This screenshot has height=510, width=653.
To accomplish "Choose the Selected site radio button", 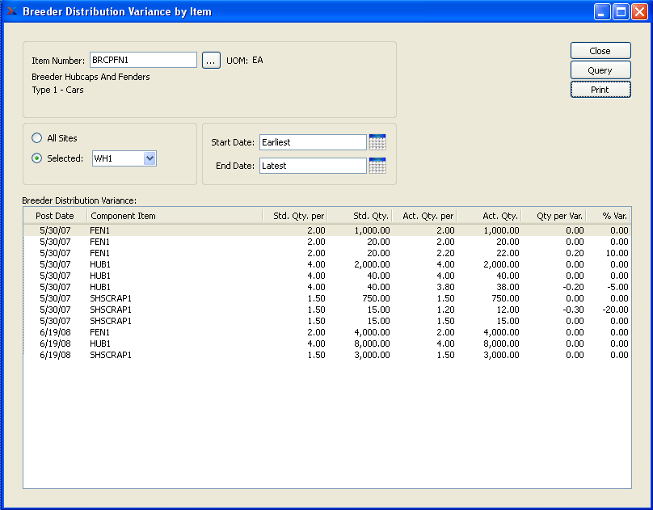I will [x=37, y=158].
